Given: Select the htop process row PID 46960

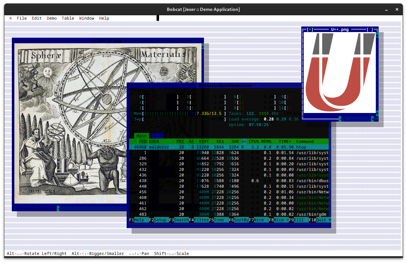Looking at the screenshot, I should pos(229,147).
